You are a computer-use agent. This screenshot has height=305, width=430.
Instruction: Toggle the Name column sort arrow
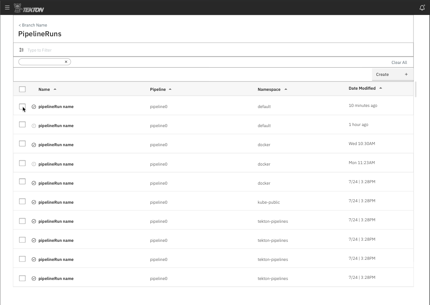click(54, 89)
